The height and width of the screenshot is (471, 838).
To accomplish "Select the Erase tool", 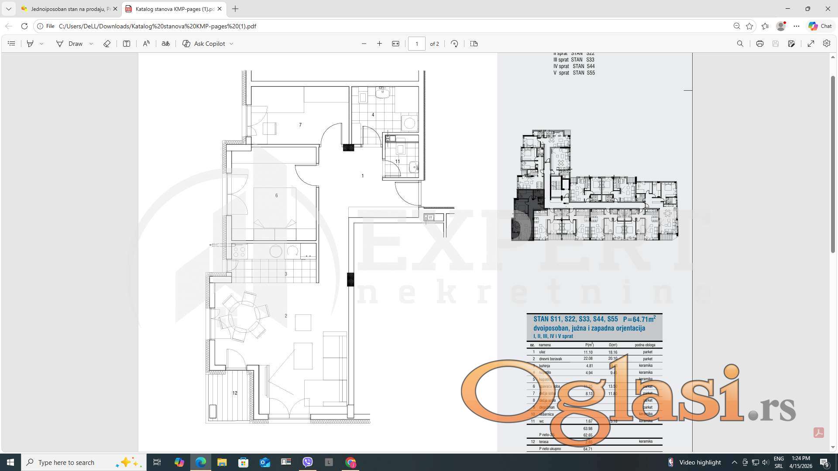I will pos(106,44).
